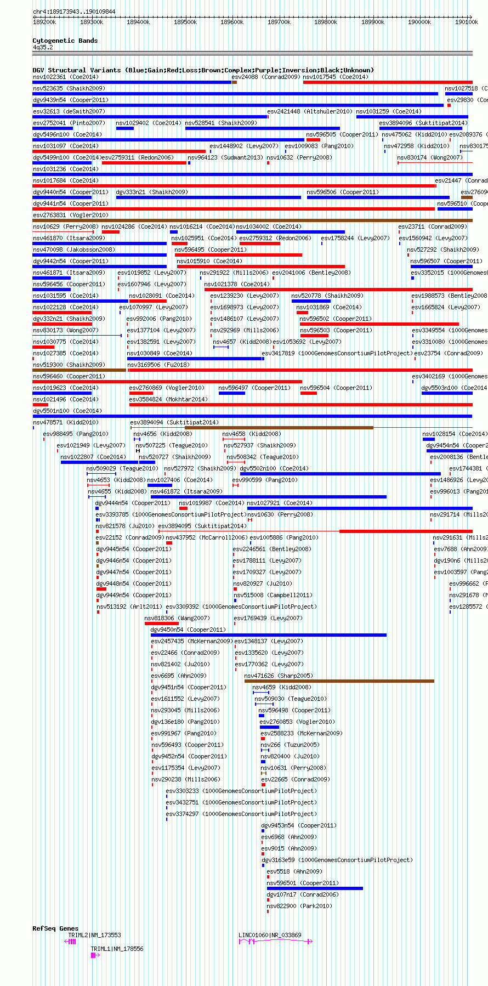Select variant nsv822900 (Park2010)
The height and width of the screenshot is (986, 488).
(x=299, y=906)
